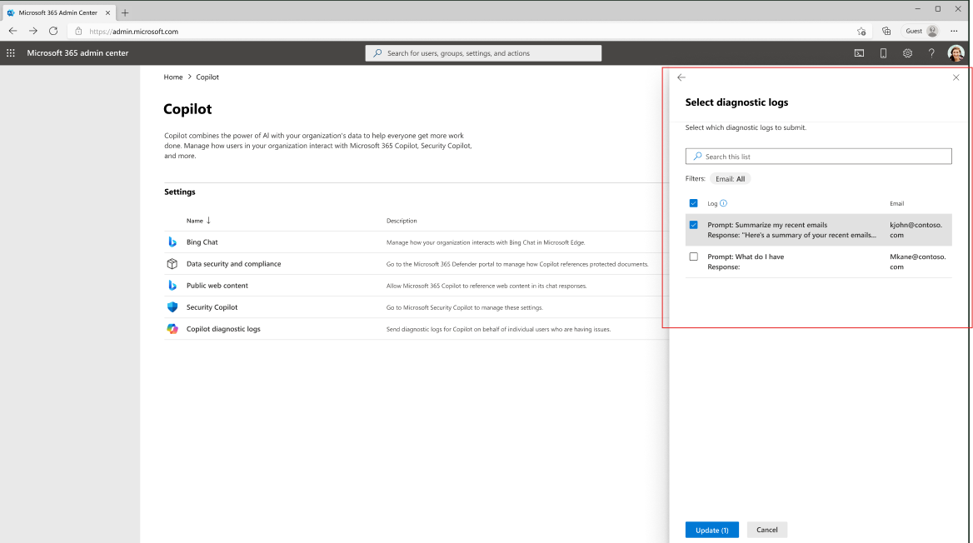Open the Email: All filter
Viewport: 973px width, 543px height.
point(731,179)
